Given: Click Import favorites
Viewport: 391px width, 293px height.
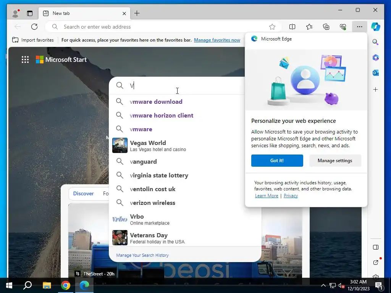Looking at the screenshot, I should 33,40.
